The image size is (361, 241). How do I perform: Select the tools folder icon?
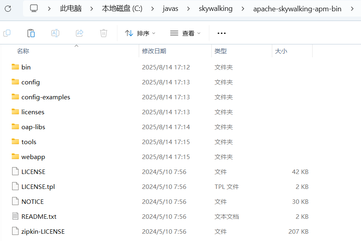tap(15, 141)
